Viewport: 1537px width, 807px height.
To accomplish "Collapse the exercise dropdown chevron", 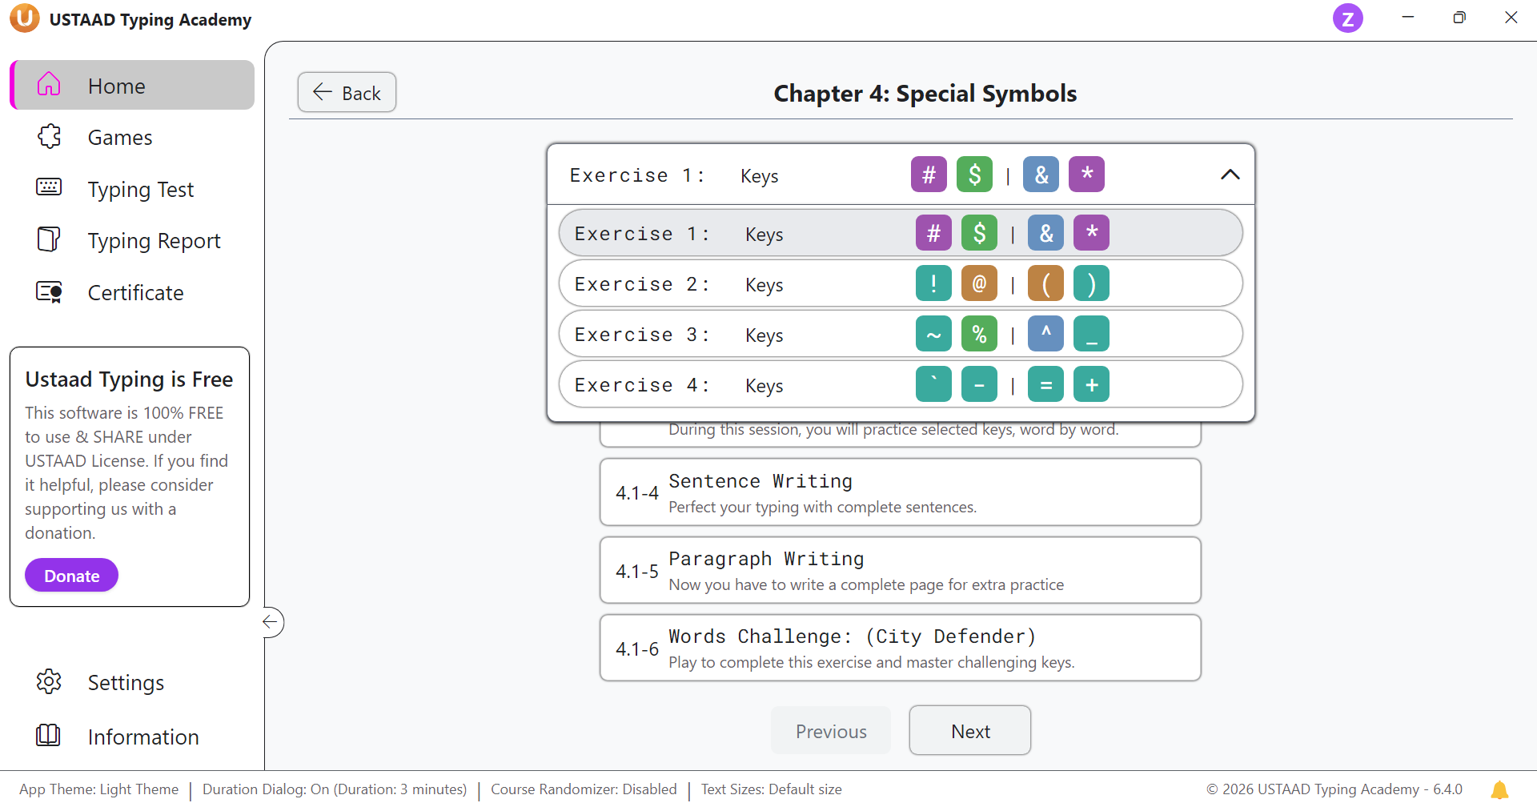I will 1230,175.
